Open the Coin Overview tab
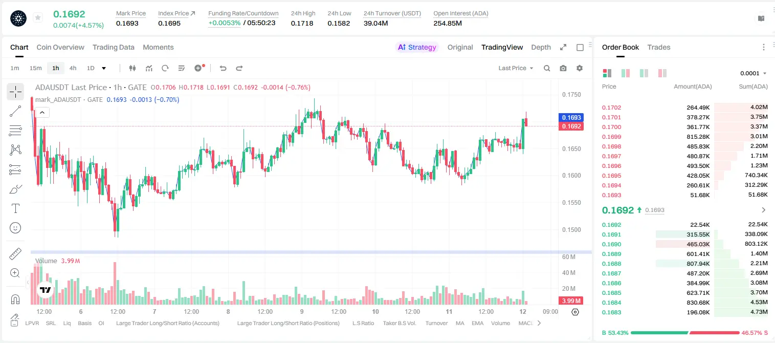The width and height of the screenshot is (775, 343). coord(60,47)
